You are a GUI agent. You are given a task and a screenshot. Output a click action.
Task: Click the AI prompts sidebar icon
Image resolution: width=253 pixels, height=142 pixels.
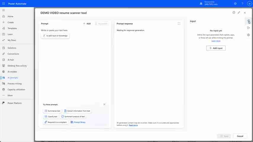pyautogui.click(x=4, y=78)
